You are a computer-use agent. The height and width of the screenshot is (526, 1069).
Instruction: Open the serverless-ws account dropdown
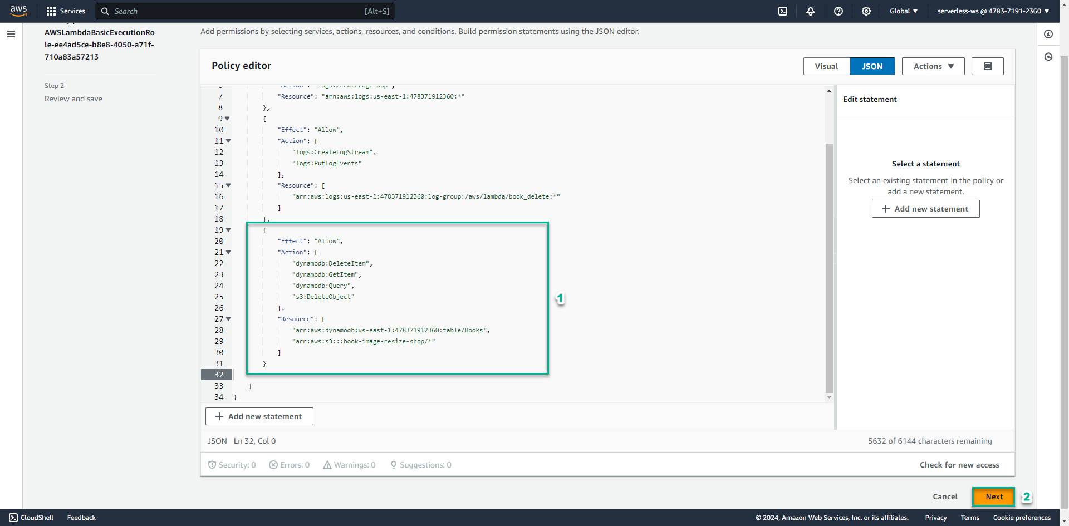(x=993, y=11)
